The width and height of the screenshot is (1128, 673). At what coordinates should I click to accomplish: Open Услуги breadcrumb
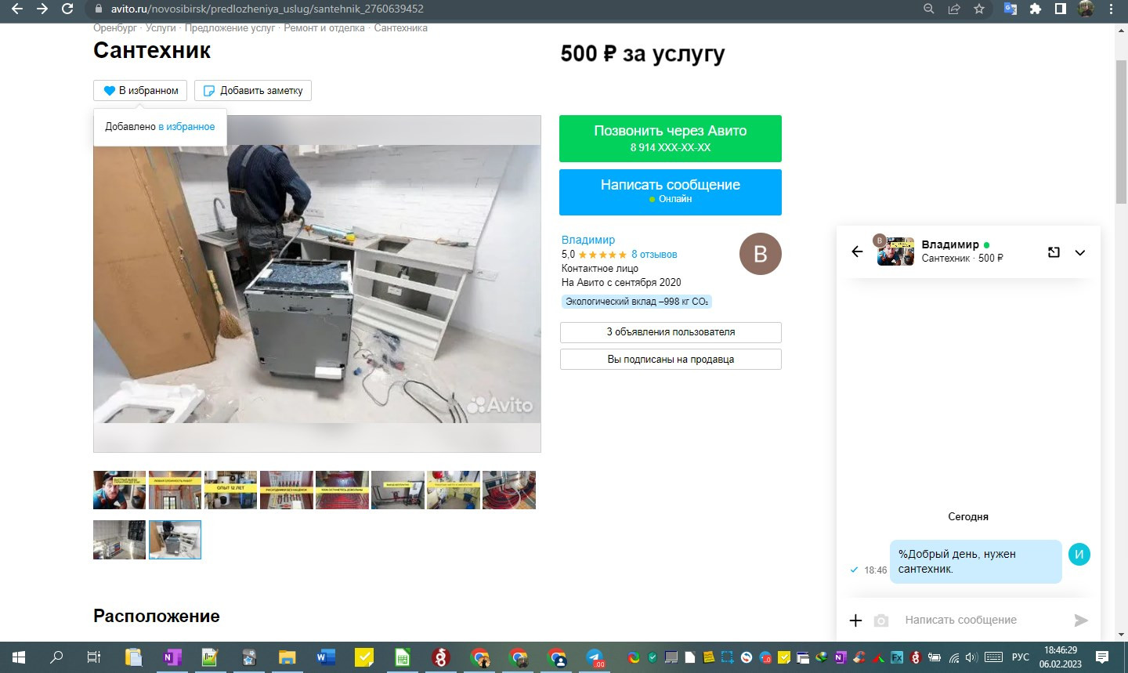coord(161,28)
